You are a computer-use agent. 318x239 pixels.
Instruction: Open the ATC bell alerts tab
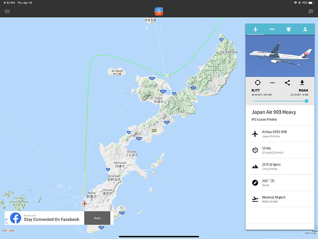[x=289, y=29]
